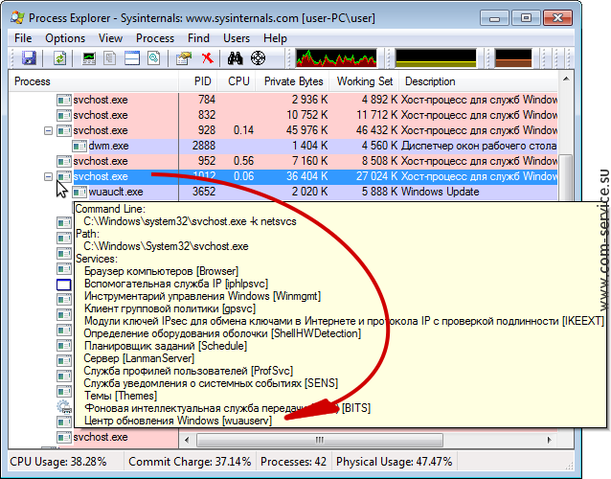The width and height of the screenshot is (611, 479).
Task: Open the Help menu
Action: 275,38
